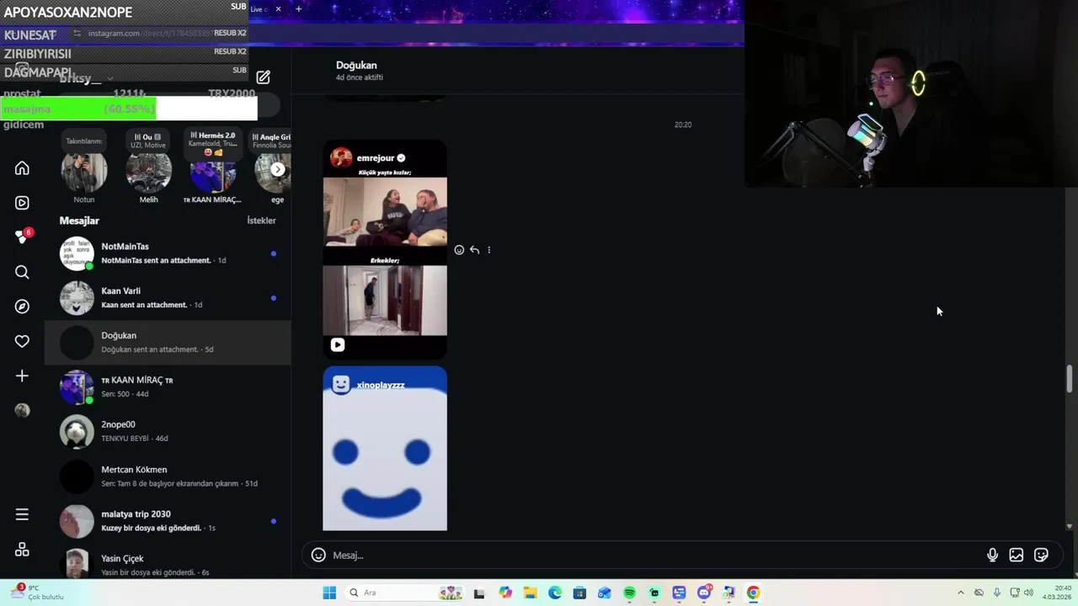
Task: Open Explore compass icon
Action: (22, 306)
